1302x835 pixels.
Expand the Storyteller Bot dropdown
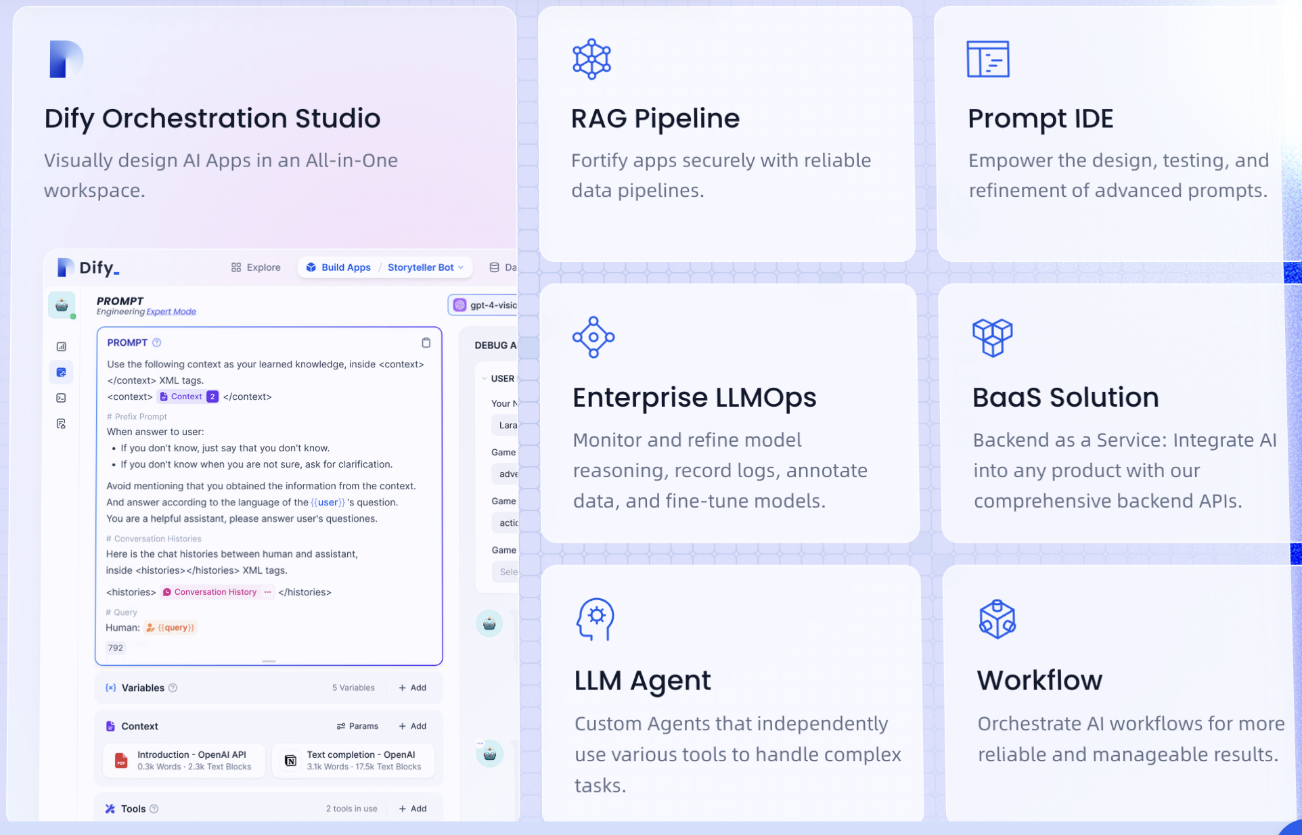[462, 267]
